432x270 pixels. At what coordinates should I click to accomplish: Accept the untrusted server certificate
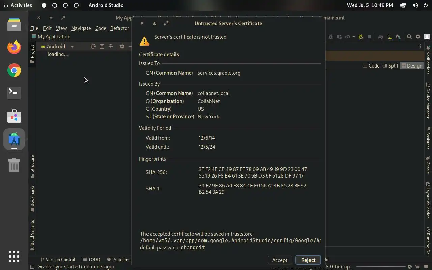pyautogui.click(x=279, y=260)
